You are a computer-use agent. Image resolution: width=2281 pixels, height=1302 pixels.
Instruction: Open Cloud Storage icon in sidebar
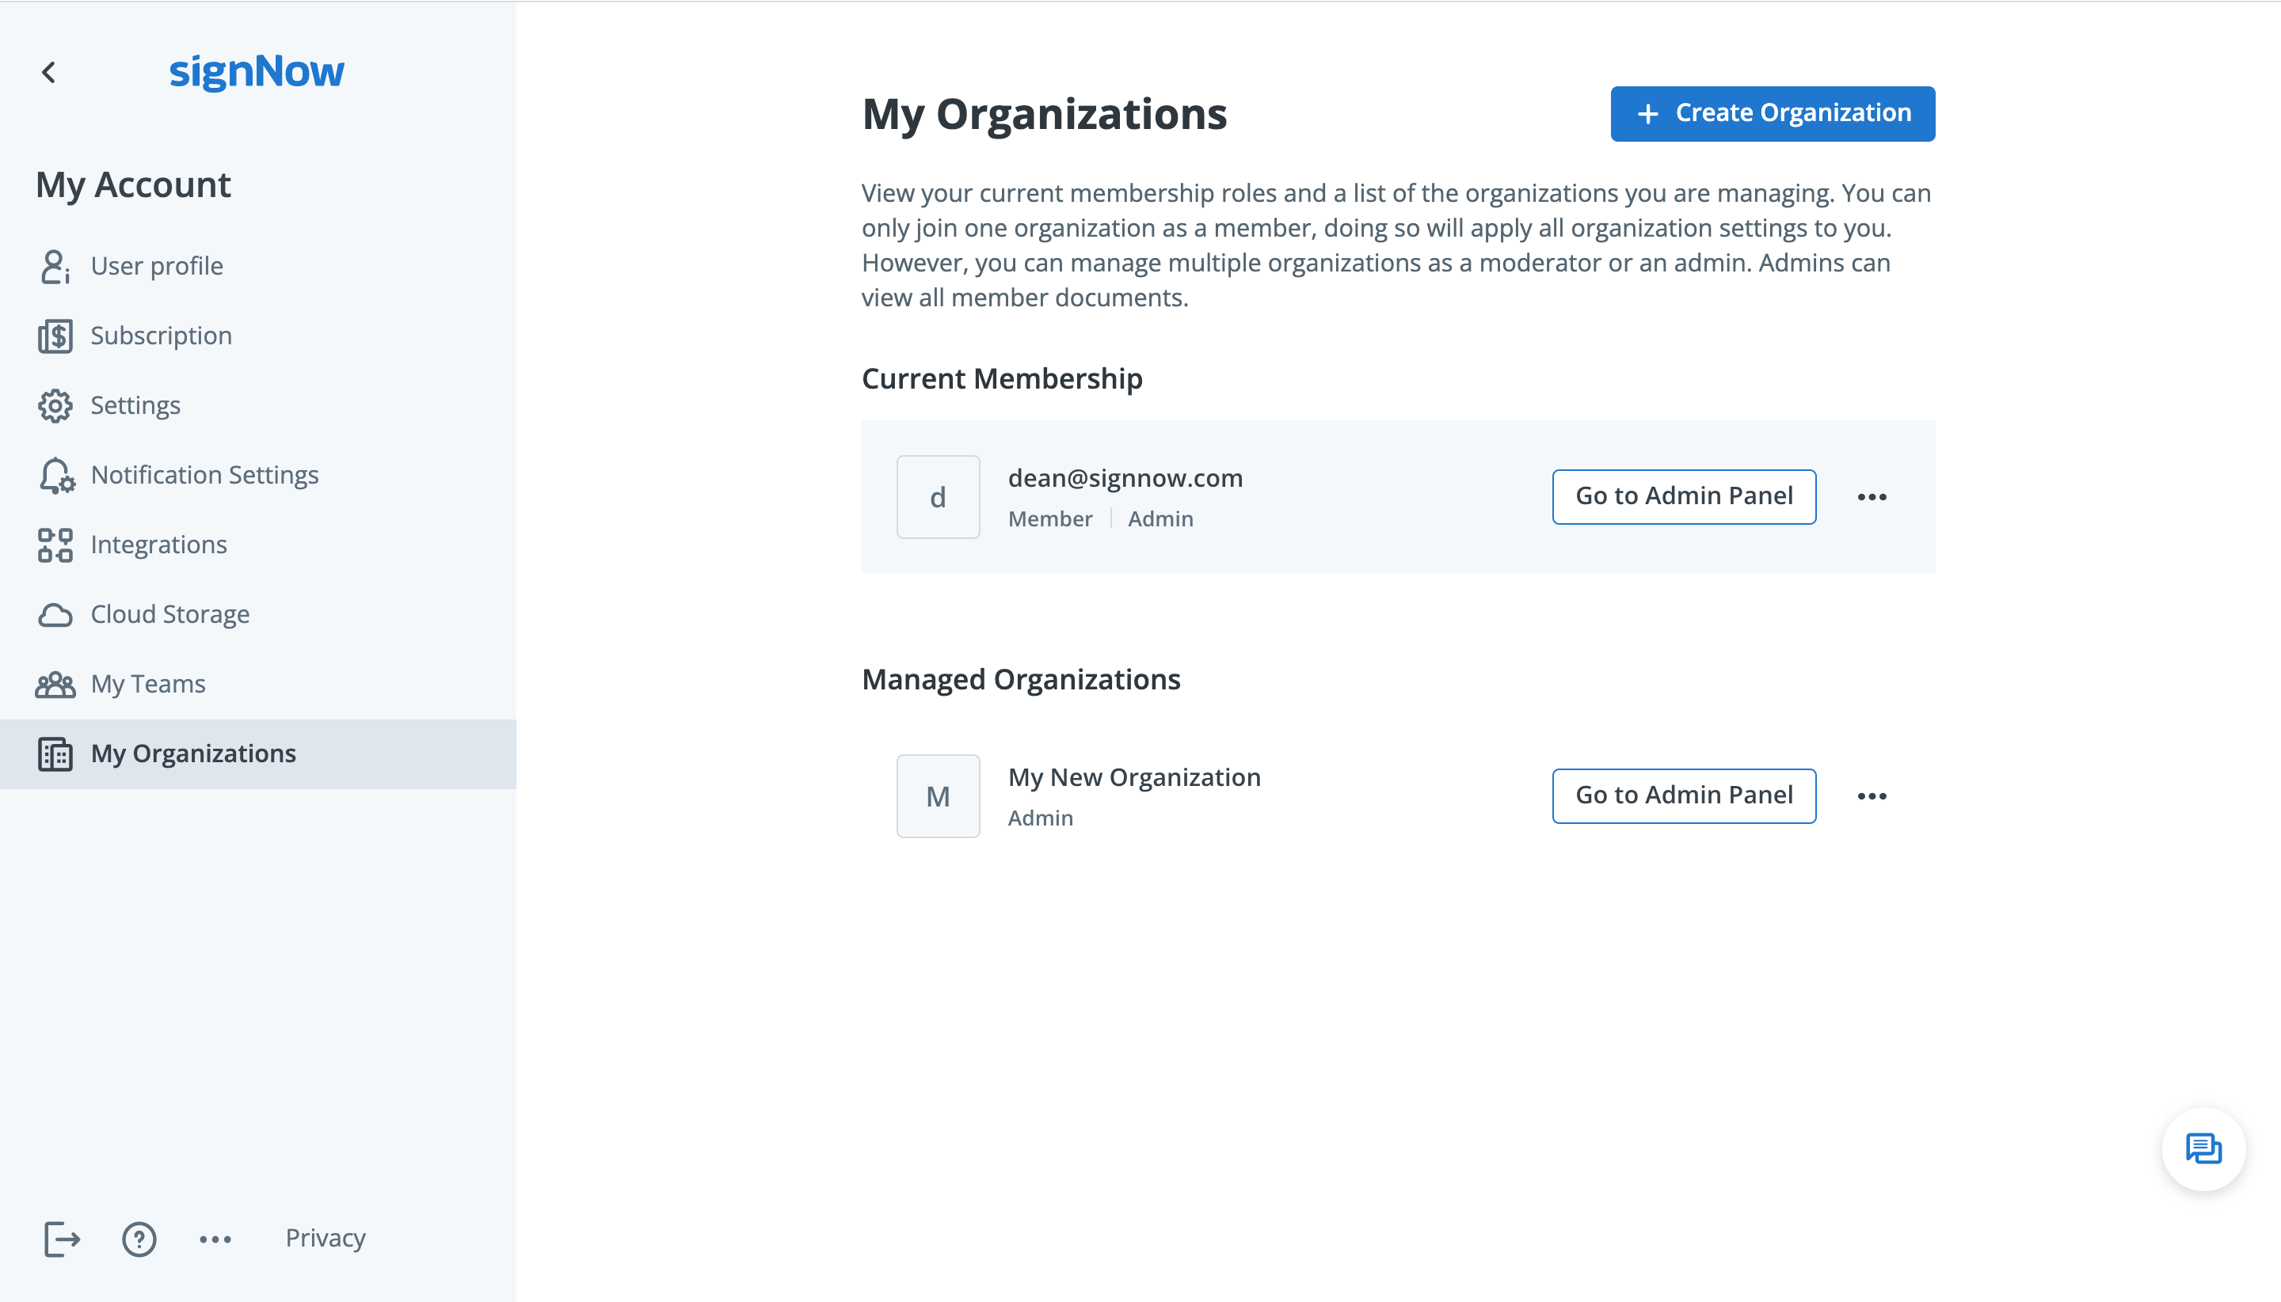click(x=55, y=613)
